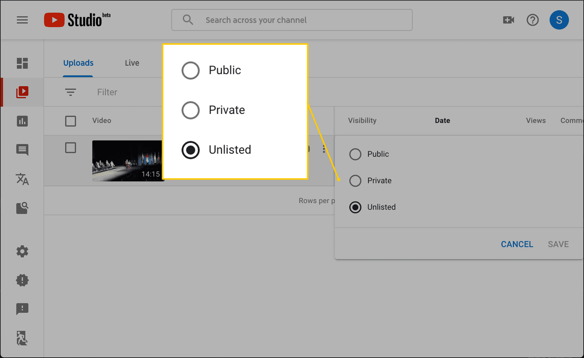Open the Help icon menu

point(532,20)
